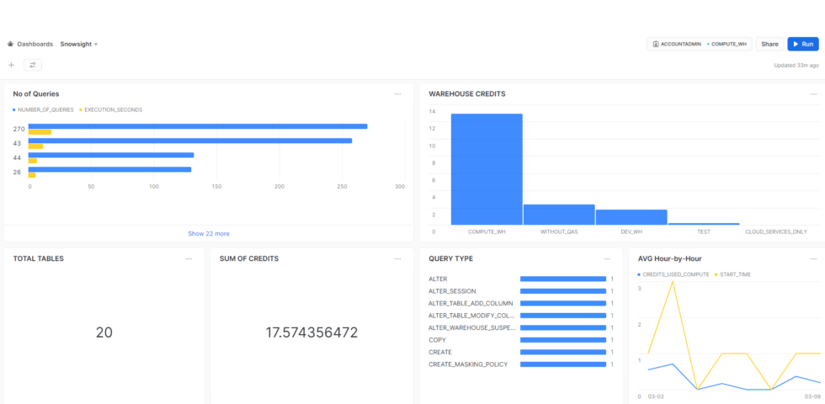Open AVG Hour-by-Hour tile options menu
Viewport: 825px width, 404px height.
point(813,259)
